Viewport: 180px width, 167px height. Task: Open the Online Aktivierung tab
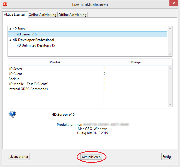pyautogui.click(x=42, y=15)
